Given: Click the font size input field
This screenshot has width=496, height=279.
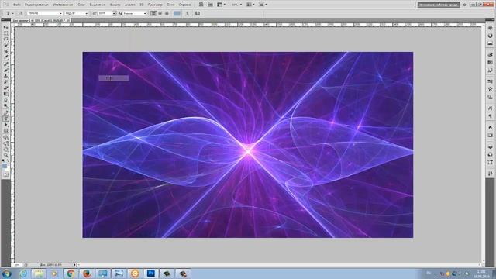Looking at the screenshot, I should point(105,13).
